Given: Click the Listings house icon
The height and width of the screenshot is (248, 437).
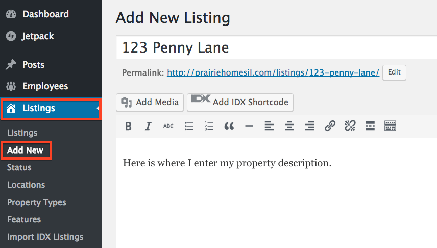Looking at the screenshot, I should tap(11, 108).
